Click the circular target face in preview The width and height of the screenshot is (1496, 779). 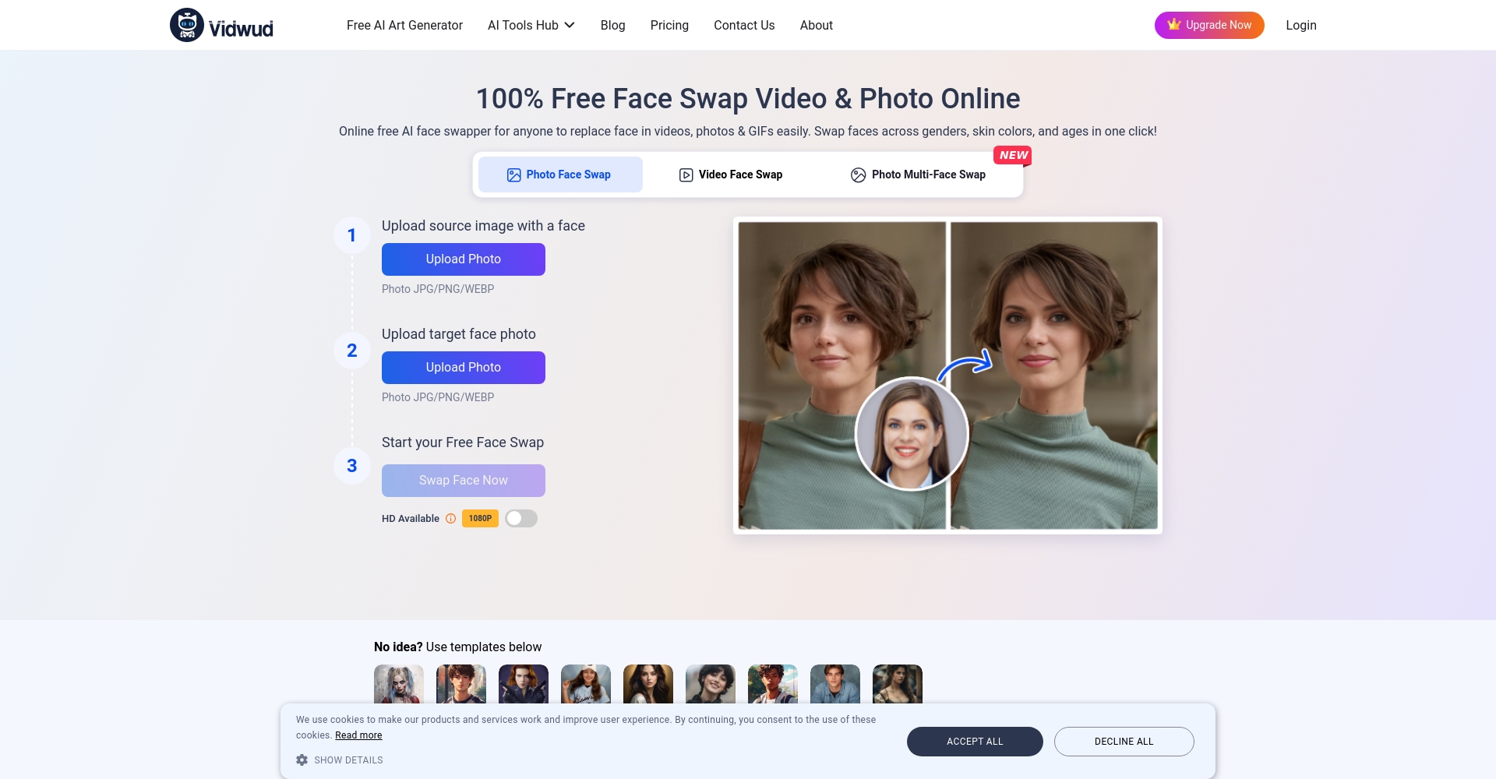(912, 434)
